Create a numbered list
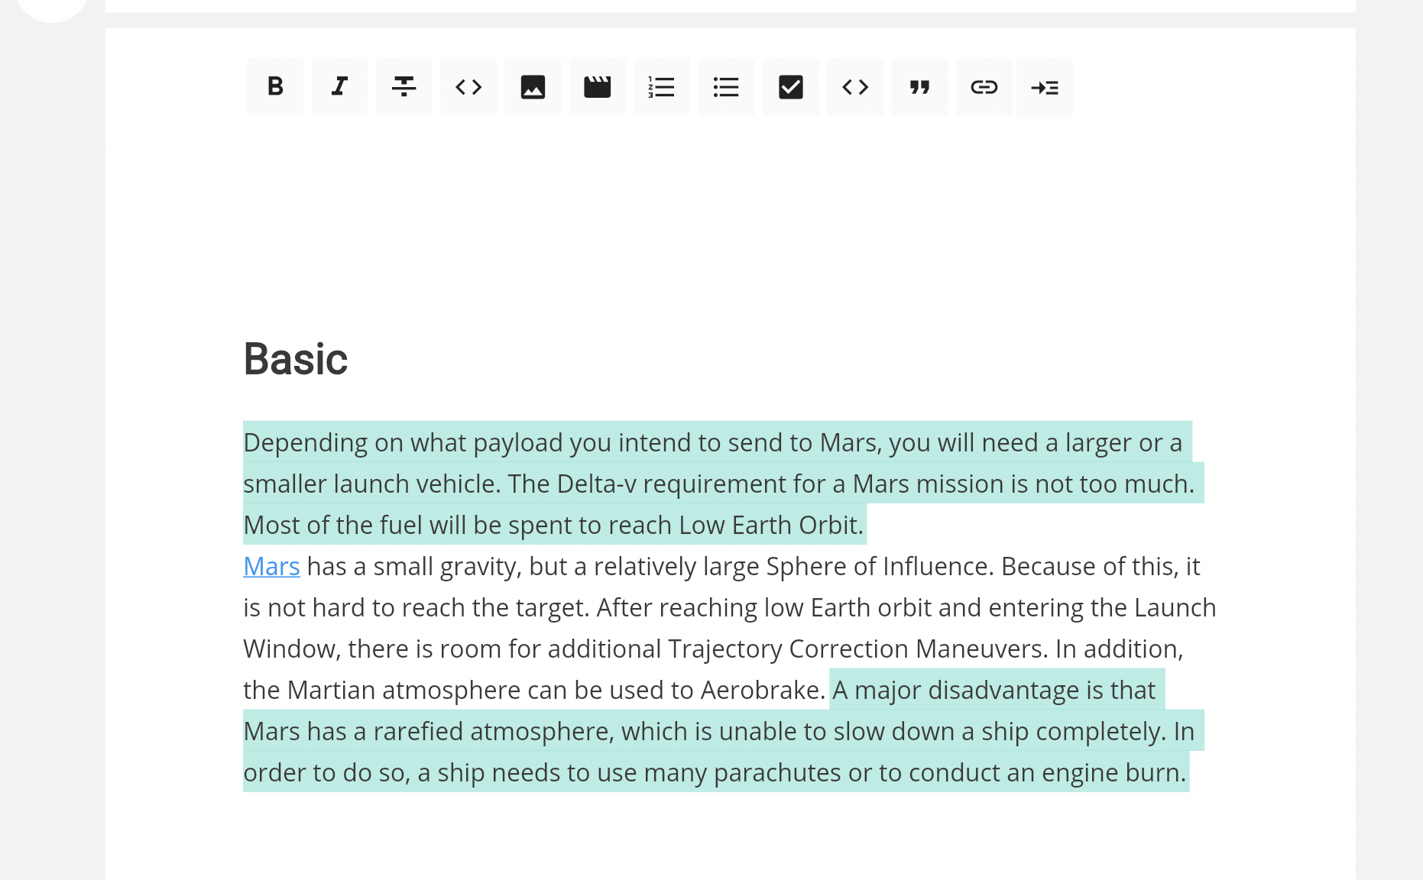 (662, 87)
